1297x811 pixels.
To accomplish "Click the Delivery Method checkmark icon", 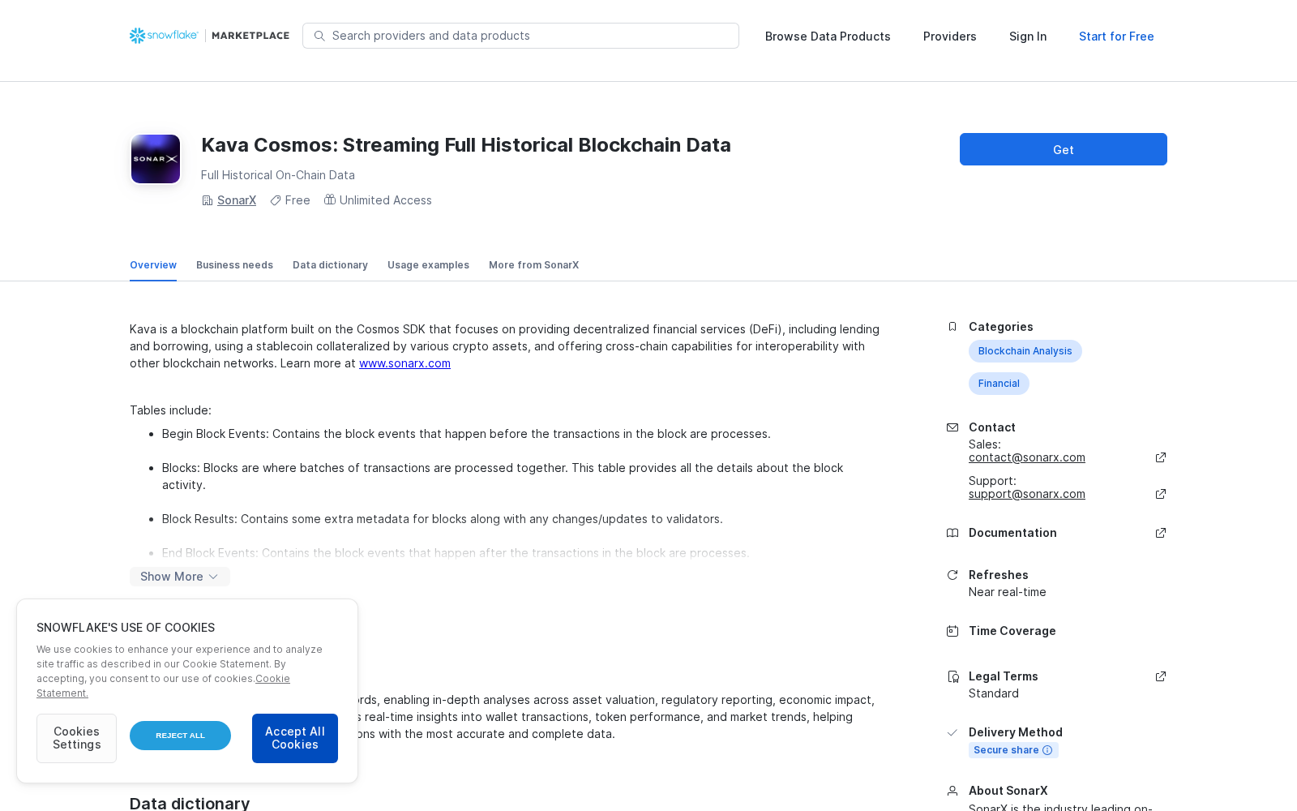I will (x=952, y=732).
